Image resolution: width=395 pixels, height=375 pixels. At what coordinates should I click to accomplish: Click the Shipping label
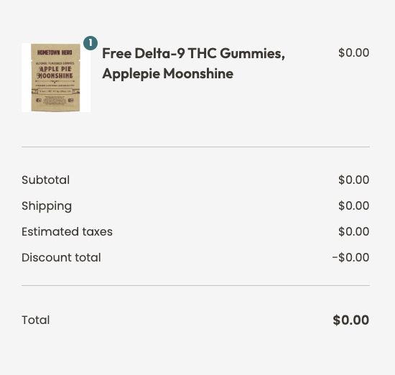pos(47,206)
